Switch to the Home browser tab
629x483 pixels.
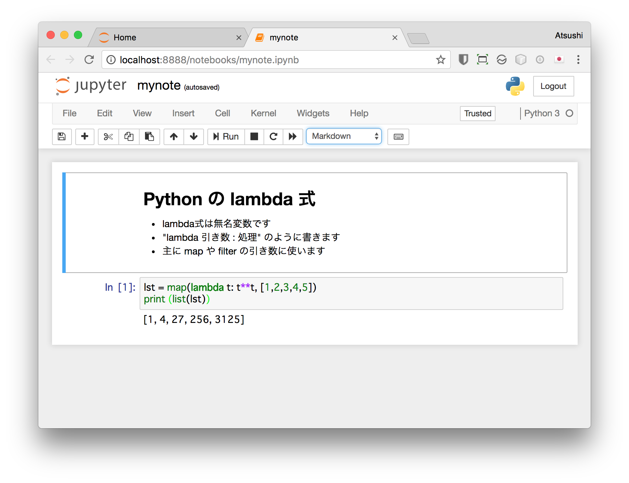point(125,38)
